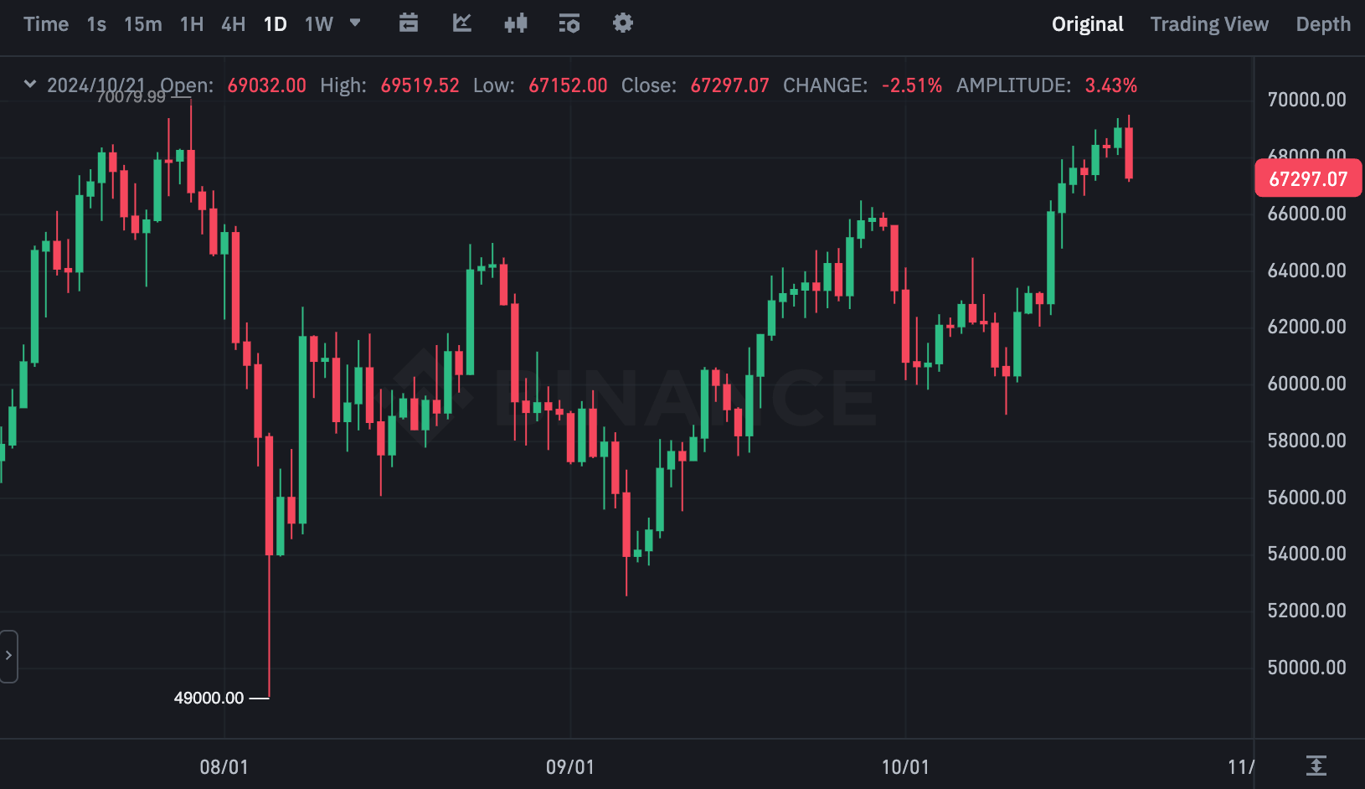Click the Close value 67297.07 in header

click(729, 85)
